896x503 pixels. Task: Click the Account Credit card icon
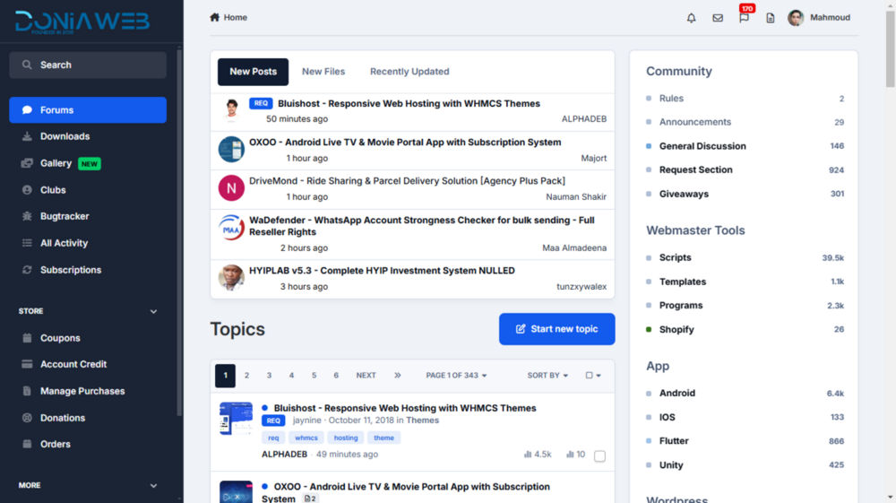coord(27,364)
